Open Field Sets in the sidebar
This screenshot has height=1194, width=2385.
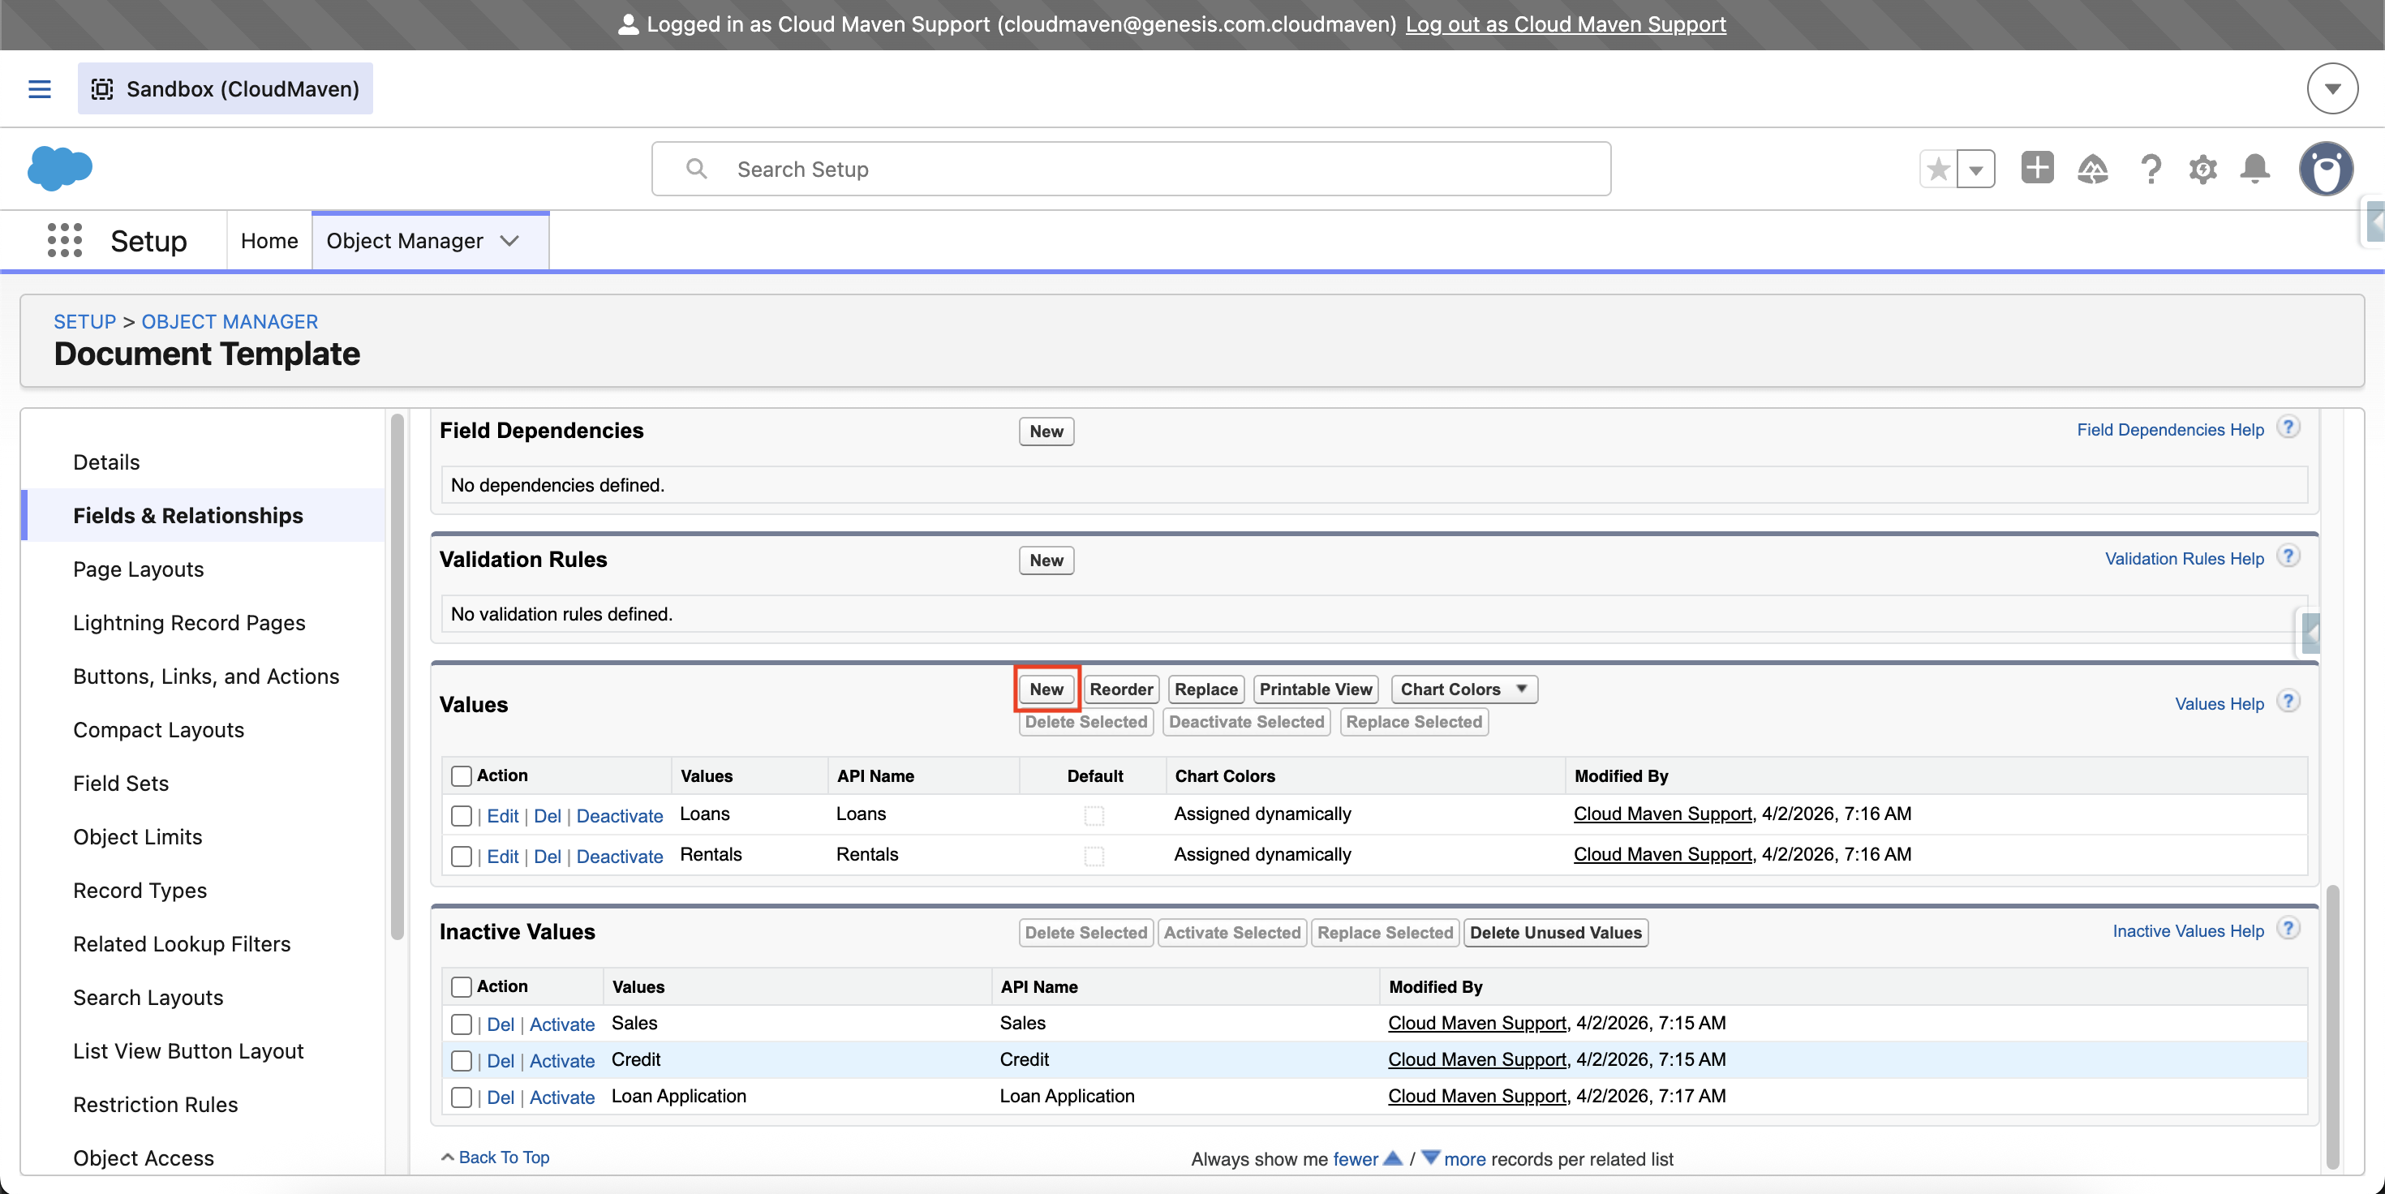122,784
